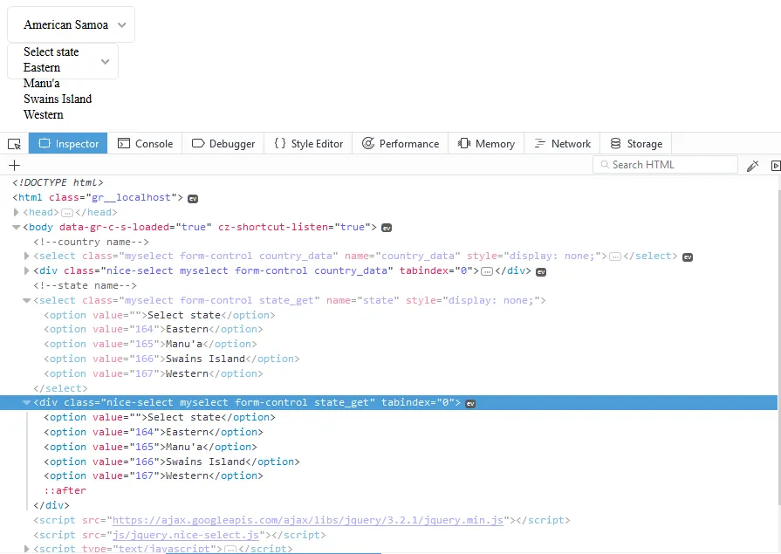Click ellipsis badge in country_data select row

click(x=615, y=257)
